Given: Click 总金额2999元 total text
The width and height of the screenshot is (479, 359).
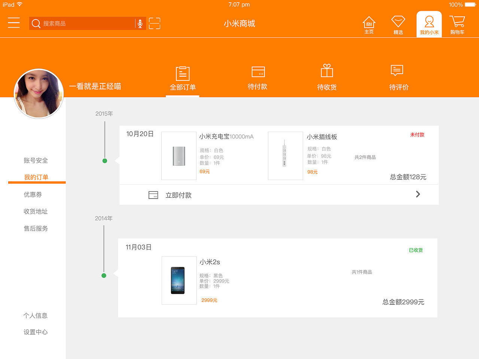Looking at the screenshot, I should tap(403, 302).
